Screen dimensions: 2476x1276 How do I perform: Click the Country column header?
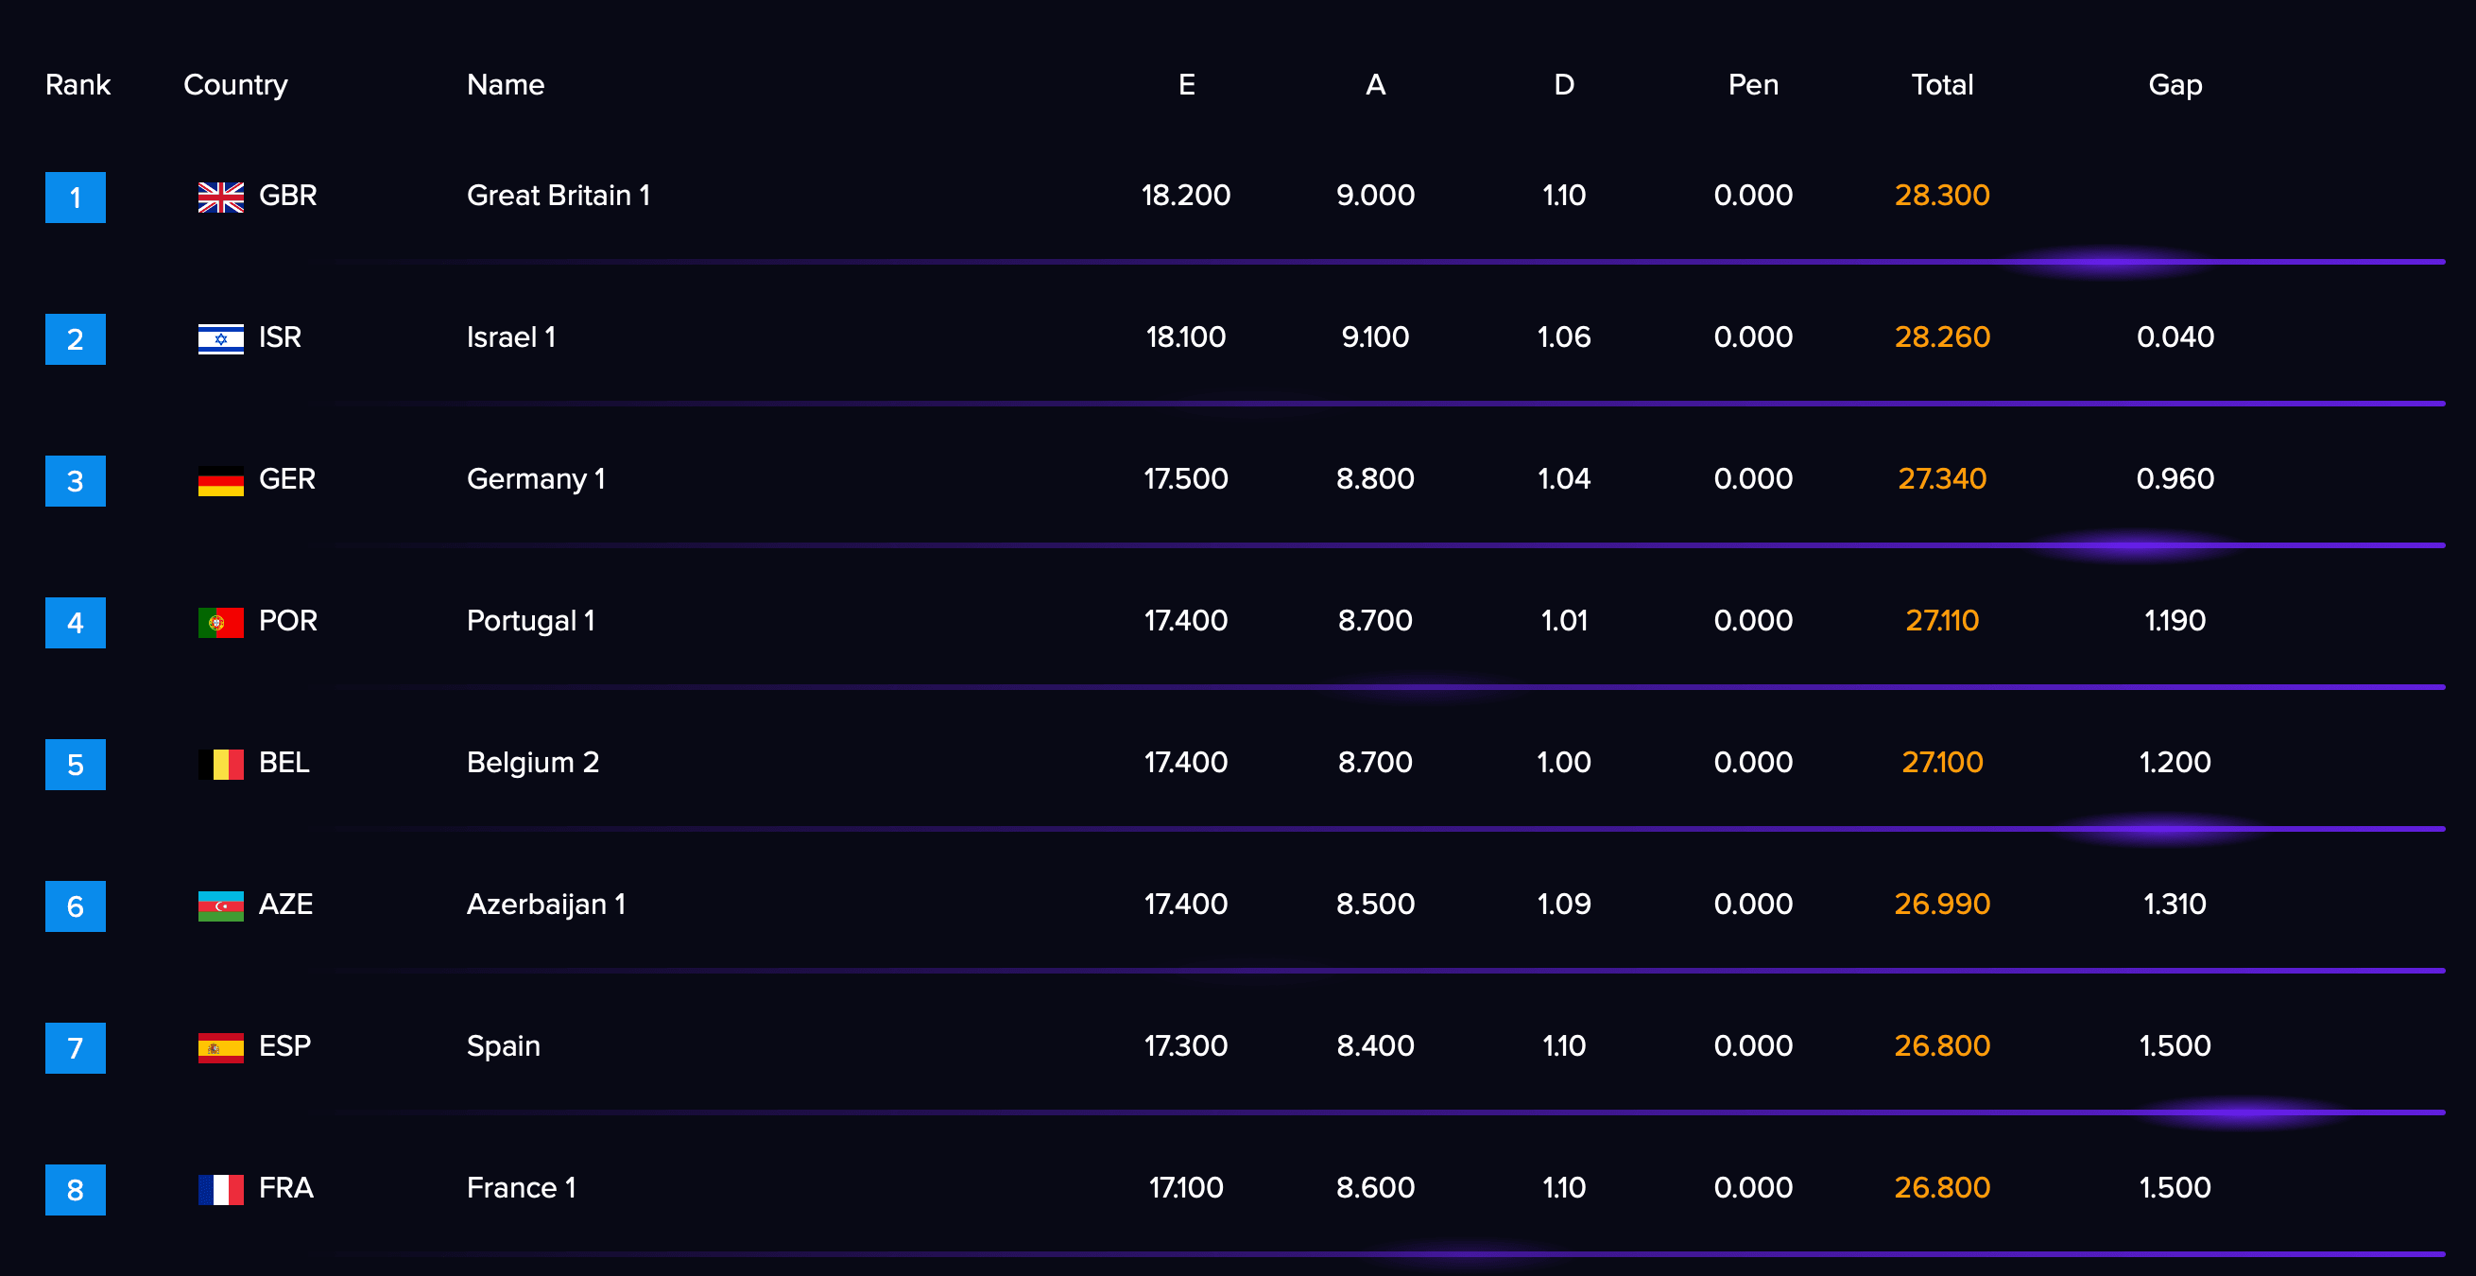click(235, 86)
